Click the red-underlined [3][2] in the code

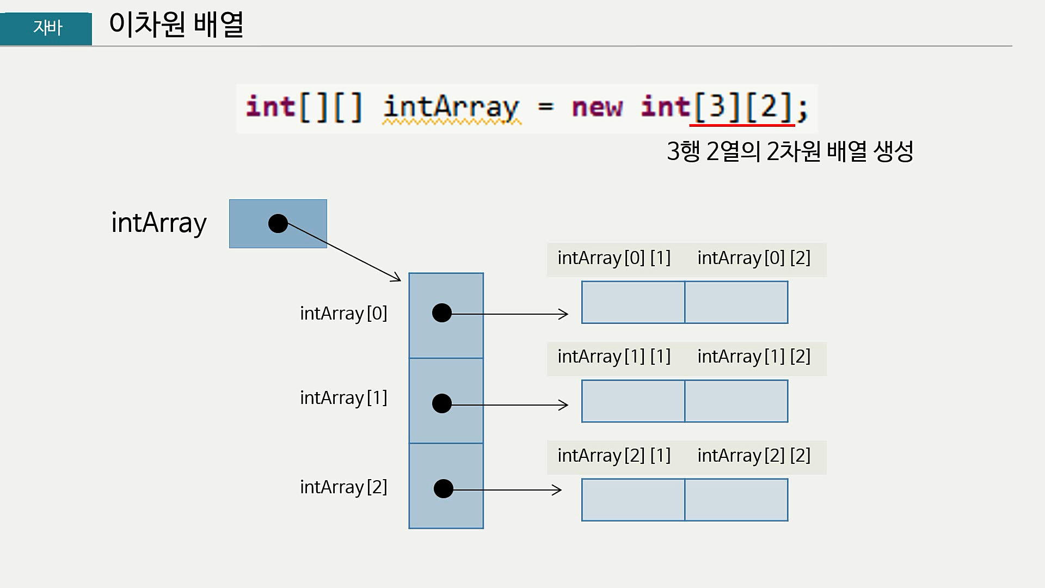tap(742, 106)
